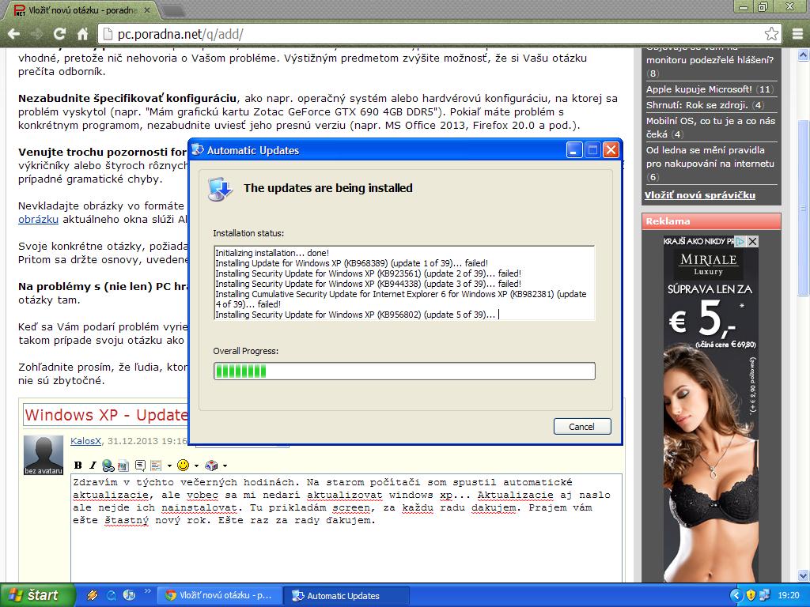Switch to the Chrome taskbar button

[219, 595]
